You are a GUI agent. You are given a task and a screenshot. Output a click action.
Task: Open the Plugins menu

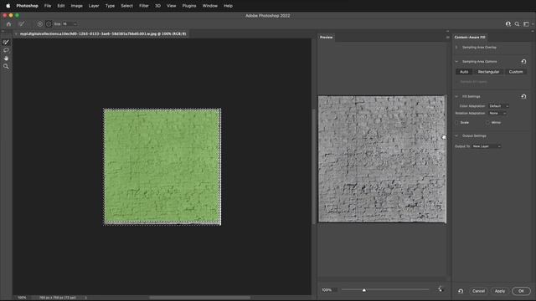click(x=189, y=6)
